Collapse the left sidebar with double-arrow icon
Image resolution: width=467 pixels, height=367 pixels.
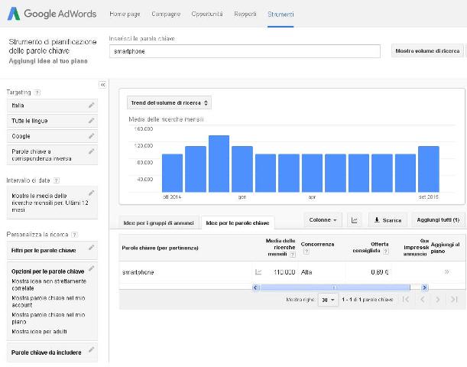coord(102,85)
